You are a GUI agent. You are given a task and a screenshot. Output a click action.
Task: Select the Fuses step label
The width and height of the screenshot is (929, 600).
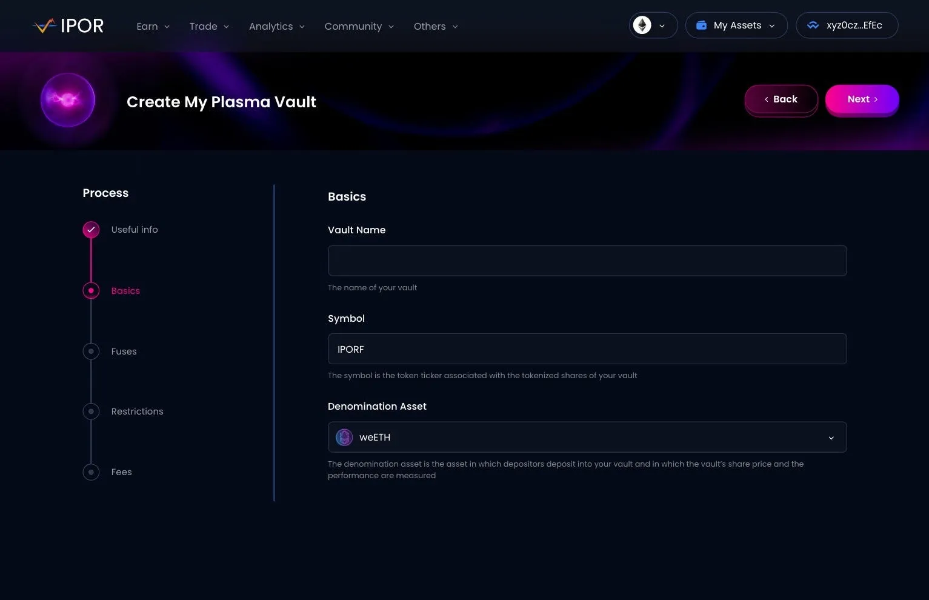[124, 352]
